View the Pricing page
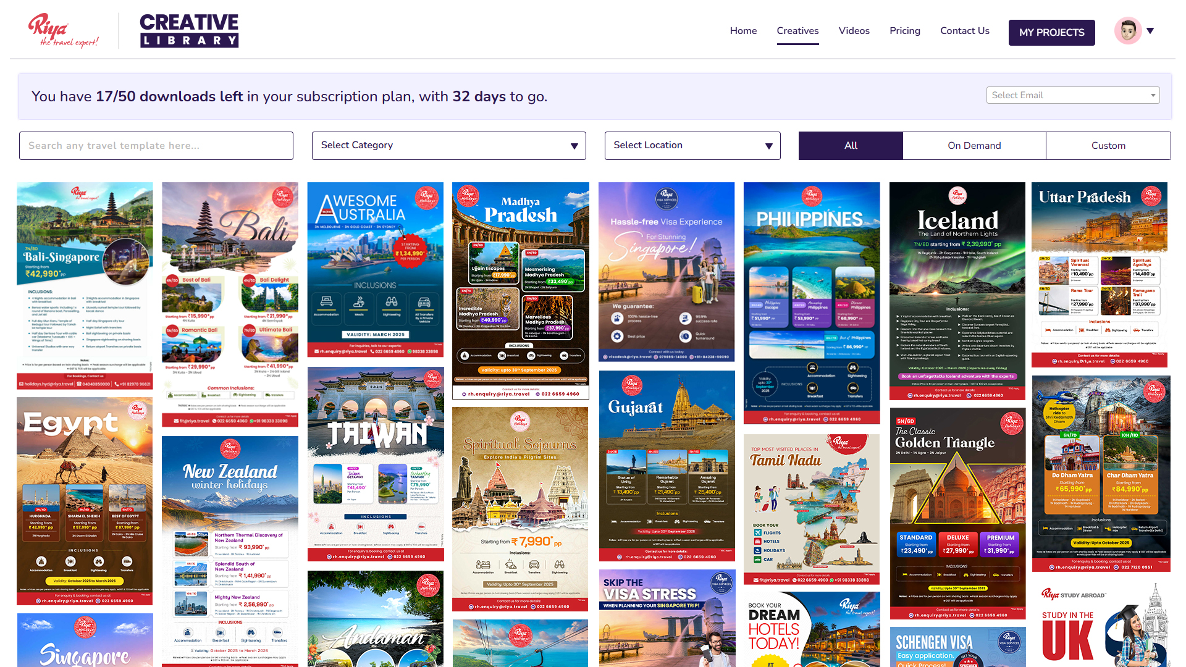This screenshot has height=667, width=1186. [904, 31]
